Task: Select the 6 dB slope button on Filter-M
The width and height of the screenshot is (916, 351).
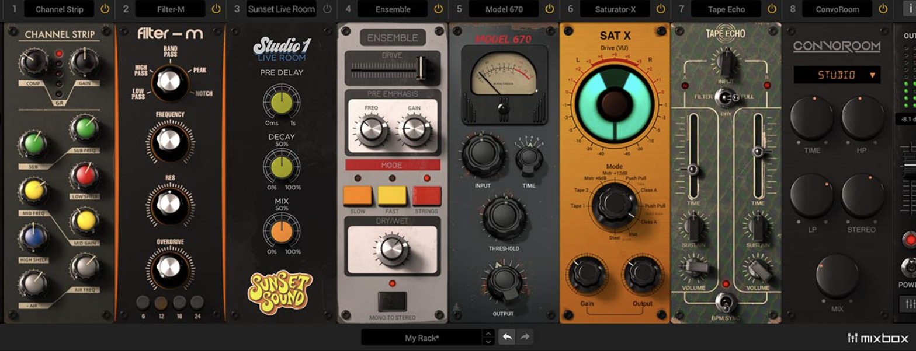Action: (143, 302)
